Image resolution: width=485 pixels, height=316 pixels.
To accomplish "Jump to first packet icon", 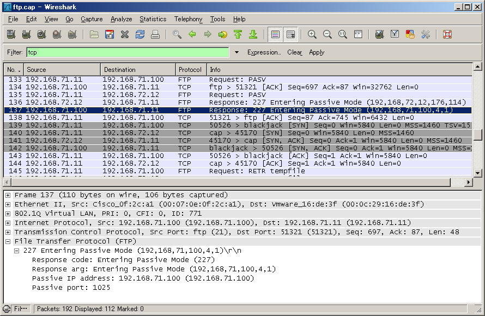I will click(238, 34).
